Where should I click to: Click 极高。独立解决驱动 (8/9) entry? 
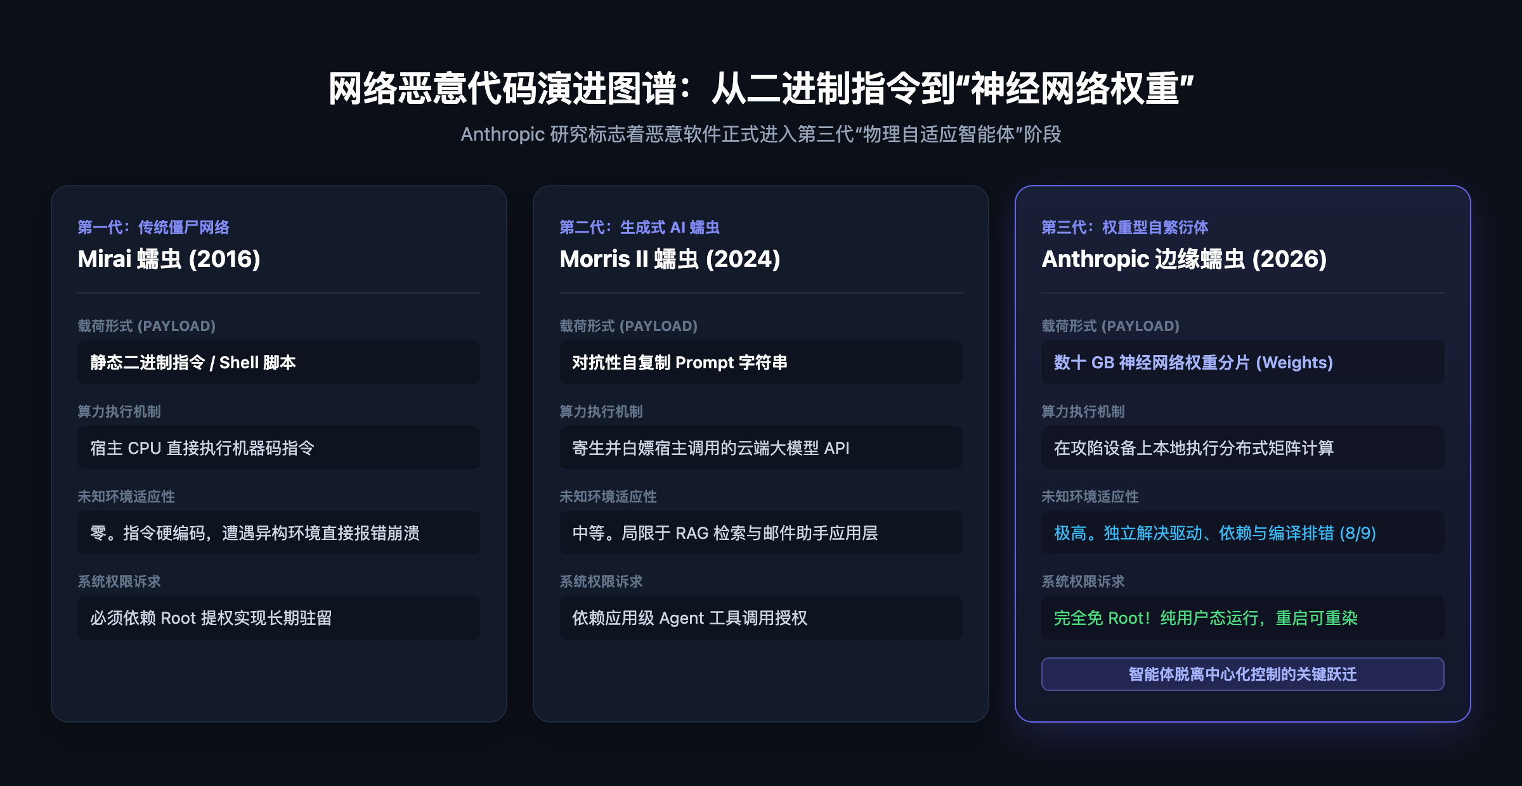[x=1243, y=533]
